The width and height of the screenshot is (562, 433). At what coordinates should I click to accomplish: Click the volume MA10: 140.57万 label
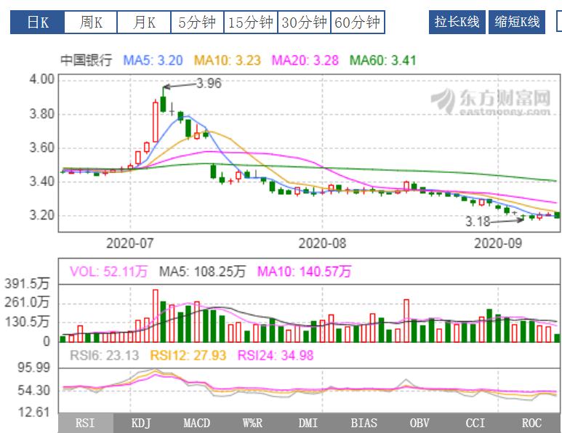[305, 272]
